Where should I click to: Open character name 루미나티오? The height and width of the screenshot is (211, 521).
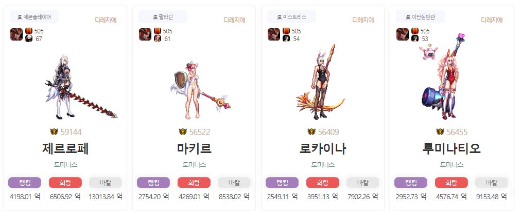[451, 149]
